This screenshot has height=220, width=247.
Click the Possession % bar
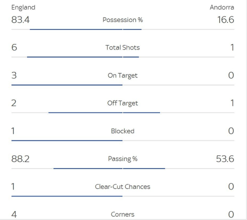pyautogui.click(x=123, y=29)
